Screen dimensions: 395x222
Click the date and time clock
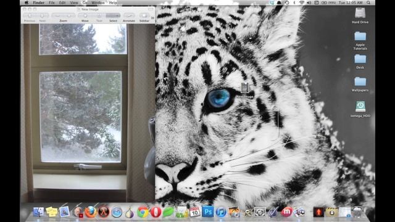pyautogui.click(x=351, y=2)
